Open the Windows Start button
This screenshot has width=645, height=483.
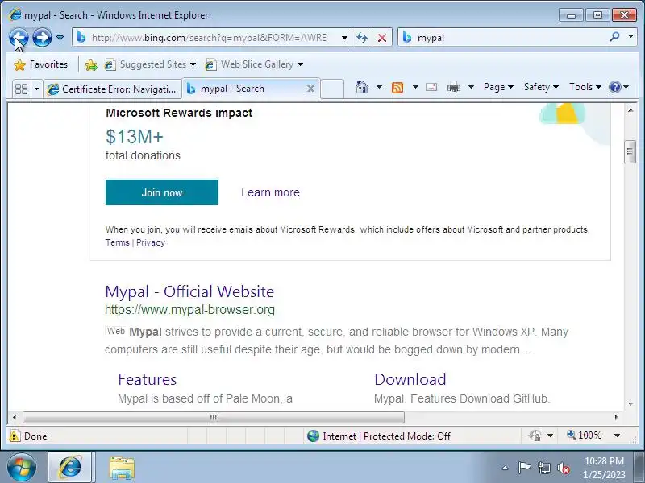pyautogui.click(x=22, y=468)
